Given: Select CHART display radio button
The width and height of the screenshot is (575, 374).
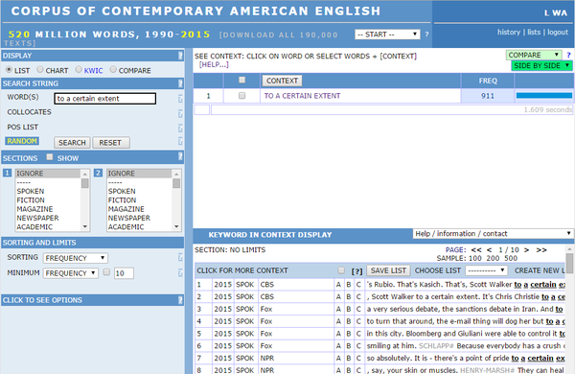Looking at the screenshot, I should 40,69.
